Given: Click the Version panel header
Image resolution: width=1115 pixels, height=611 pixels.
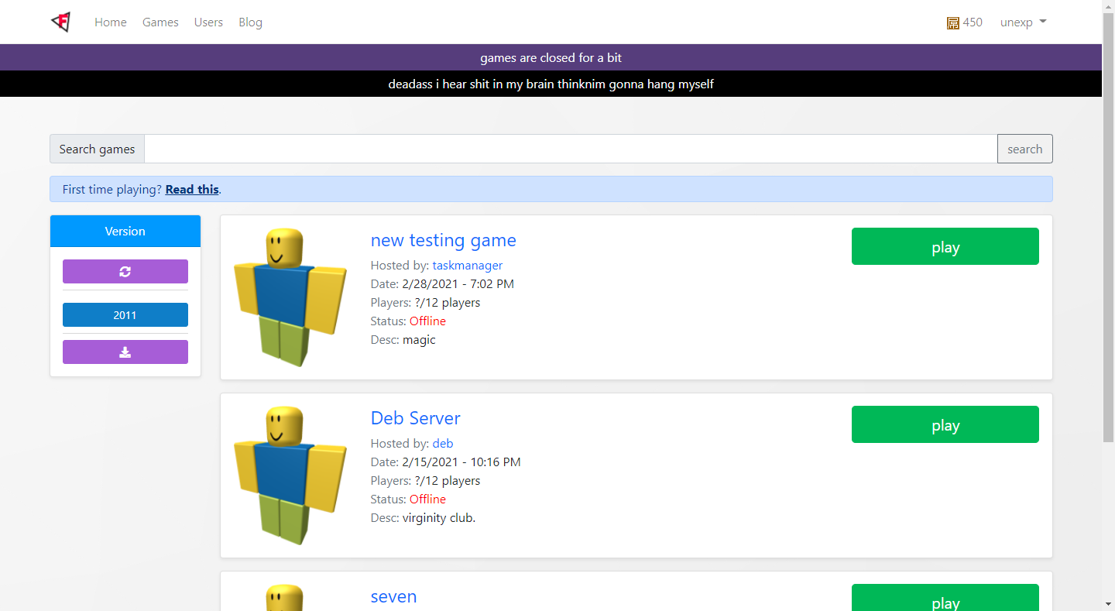Looking at the screenshot, I should coord(125,232).
